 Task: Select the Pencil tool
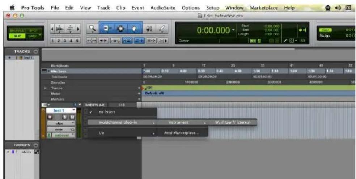[x=162, y=29]
